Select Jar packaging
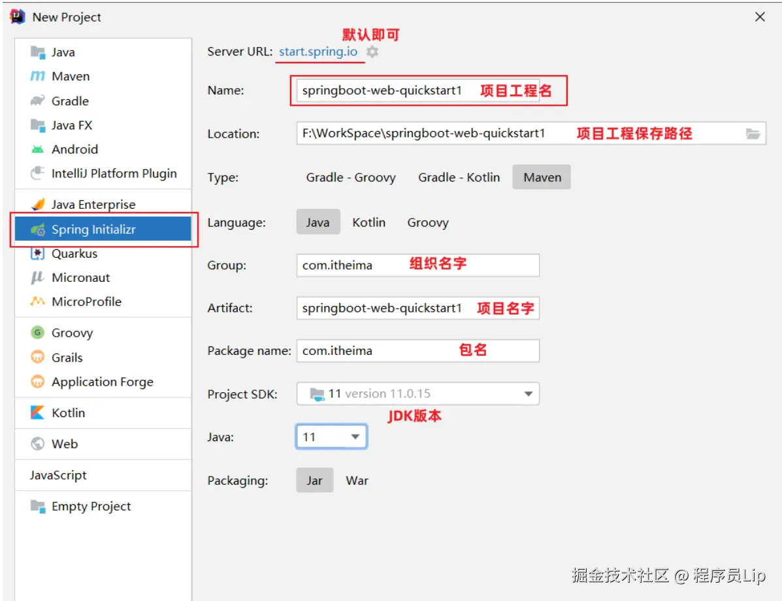The height and width of the screenshot is (601, 782). 315,480
